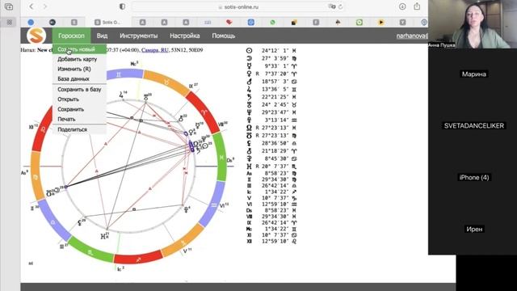Open the Инструменты menu
This screenshot has width=517, height=291.
[138, 36]
